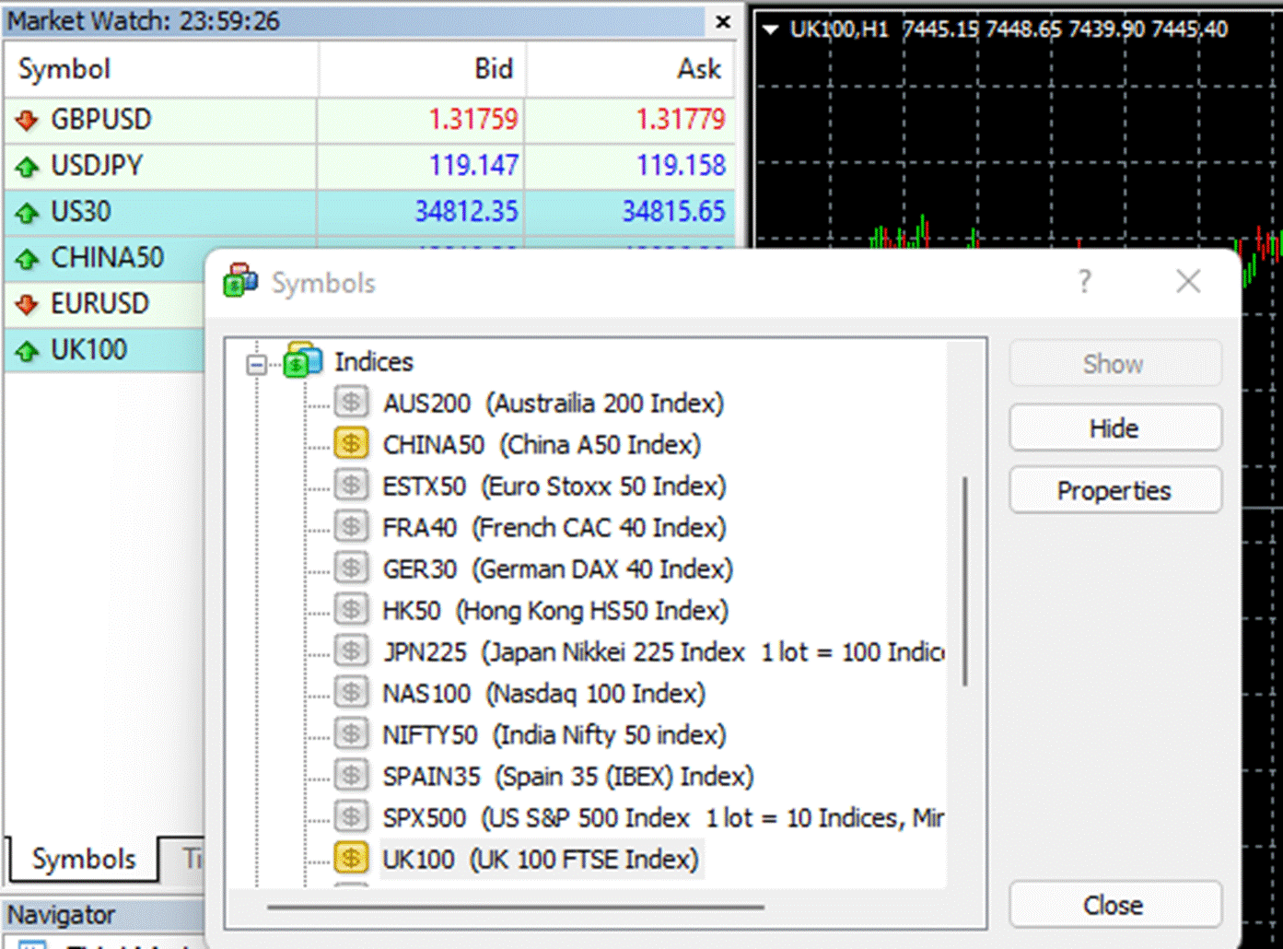
Task: Select HK50 (Hong Kong HS50 Index)
Action: (x=555, y=611)
